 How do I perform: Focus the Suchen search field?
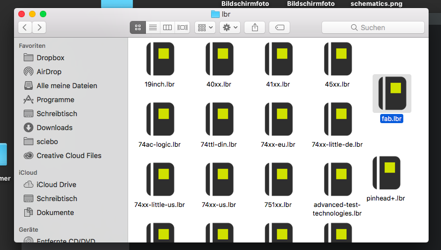click(x=373, y=27)
